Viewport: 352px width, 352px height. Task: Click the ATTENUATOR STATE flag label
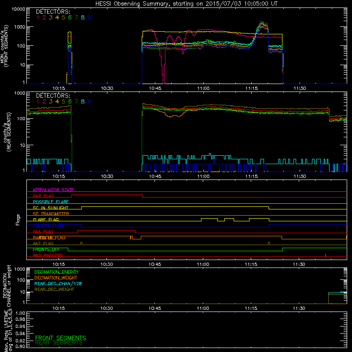[x=53, y=190]
